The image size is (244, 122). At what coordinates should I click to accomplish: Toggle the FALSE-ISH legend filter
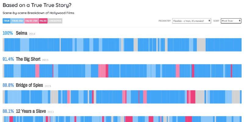pos(31,21)
